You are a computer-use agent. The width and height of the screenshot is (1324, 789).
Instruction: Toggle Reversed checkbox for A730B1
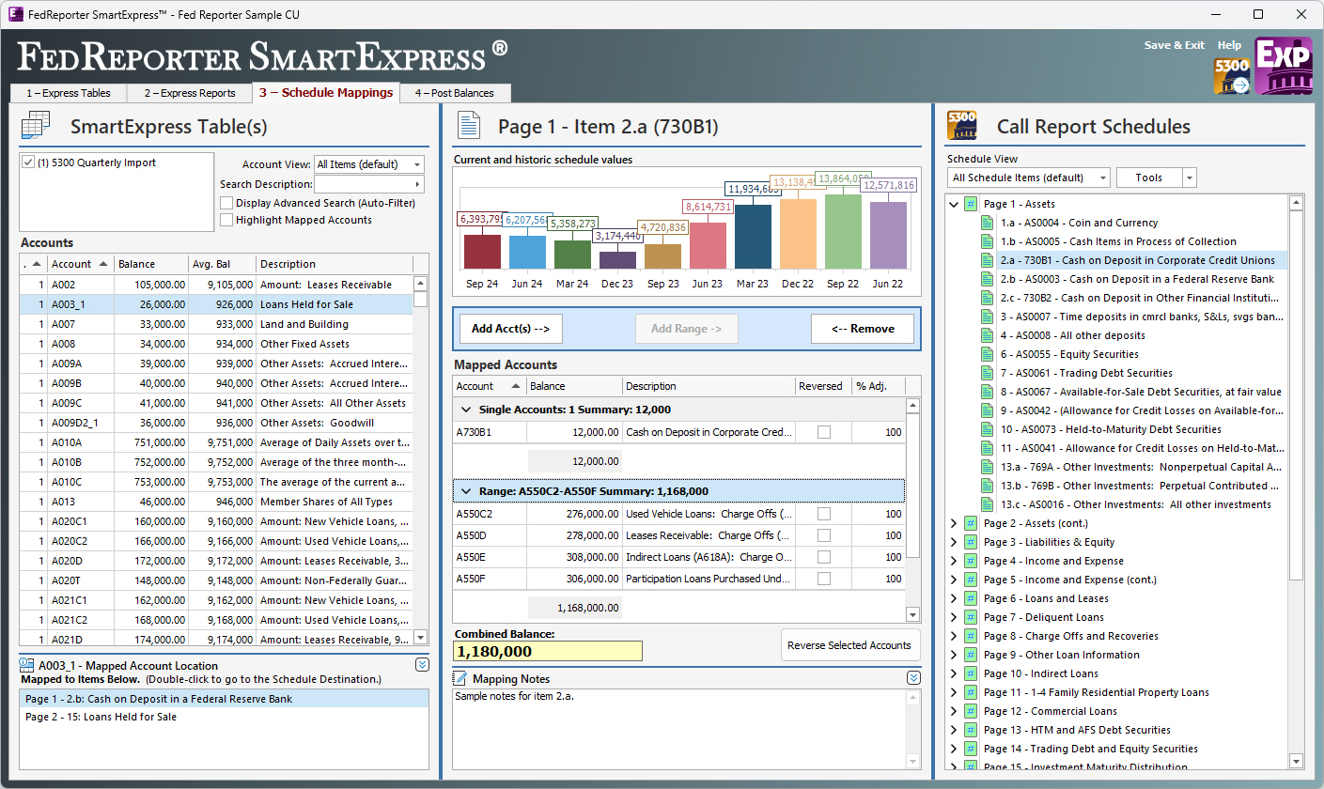(824, 433)
